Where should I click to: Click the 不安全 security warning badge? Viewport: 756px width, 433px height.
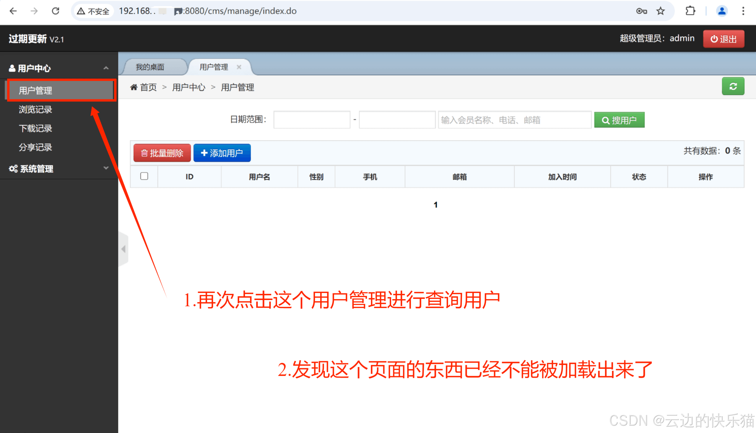click(x=93, y=11)
